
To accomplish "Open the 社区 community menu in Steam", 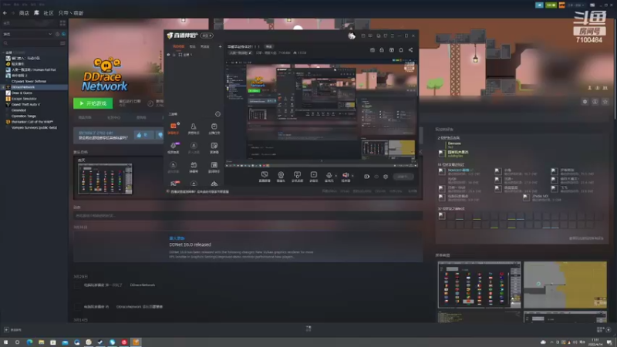I will click(x=49, y=13).
